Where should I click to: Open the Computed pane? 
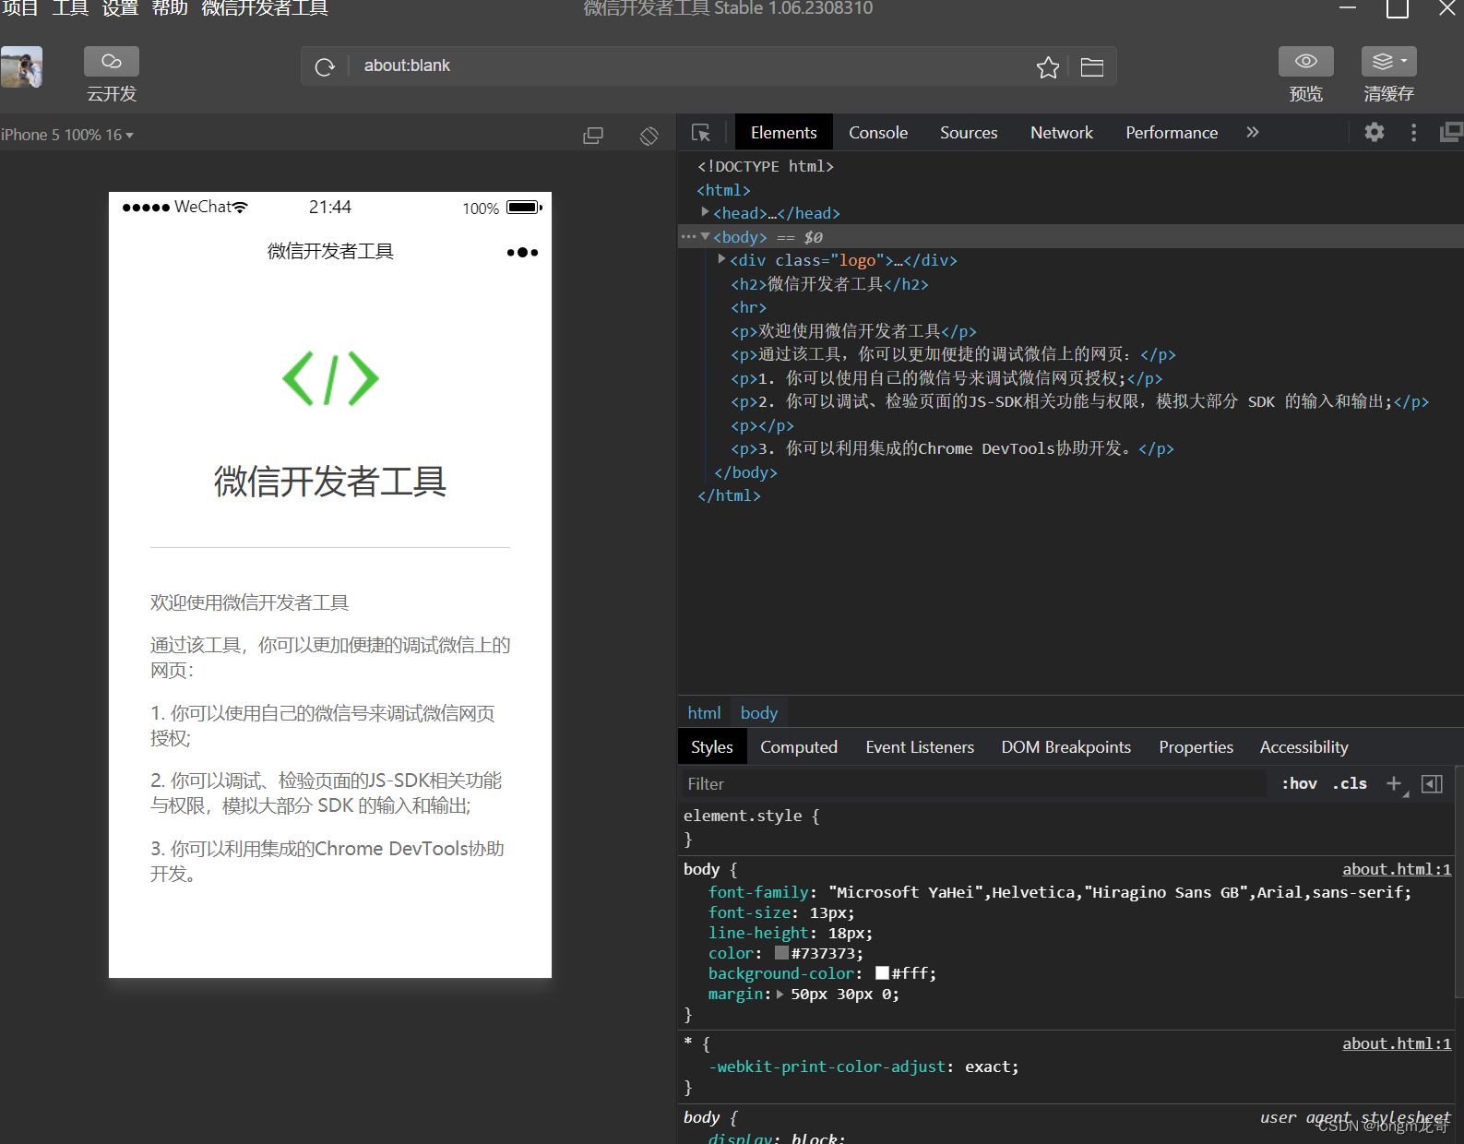[799, 747]
